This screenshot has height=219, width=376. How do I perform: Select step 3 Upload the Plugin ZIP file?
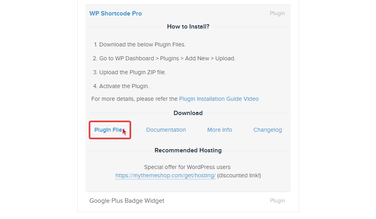pos(130,73)
